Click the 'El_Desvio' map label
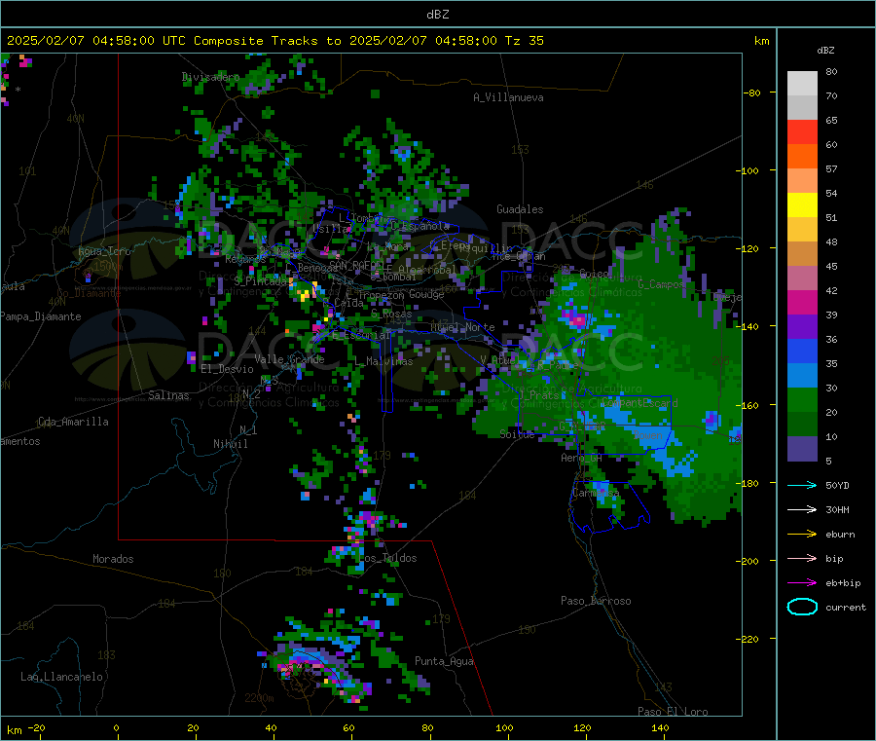This screenshot has height=741, width=876. 227,369
